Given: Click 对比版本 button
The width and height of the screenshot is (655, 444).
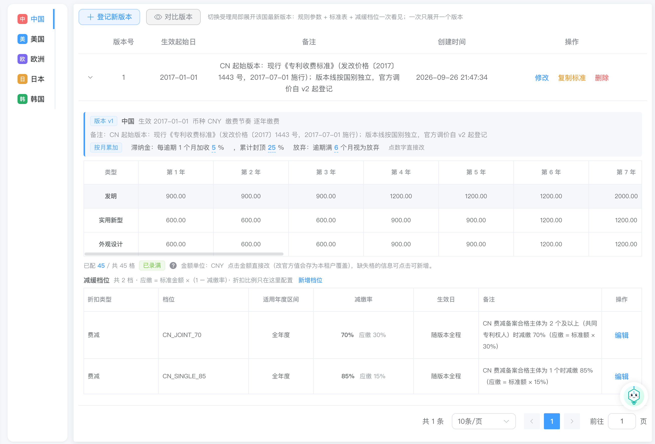Looking at the screenshot, I should point(173,17).
